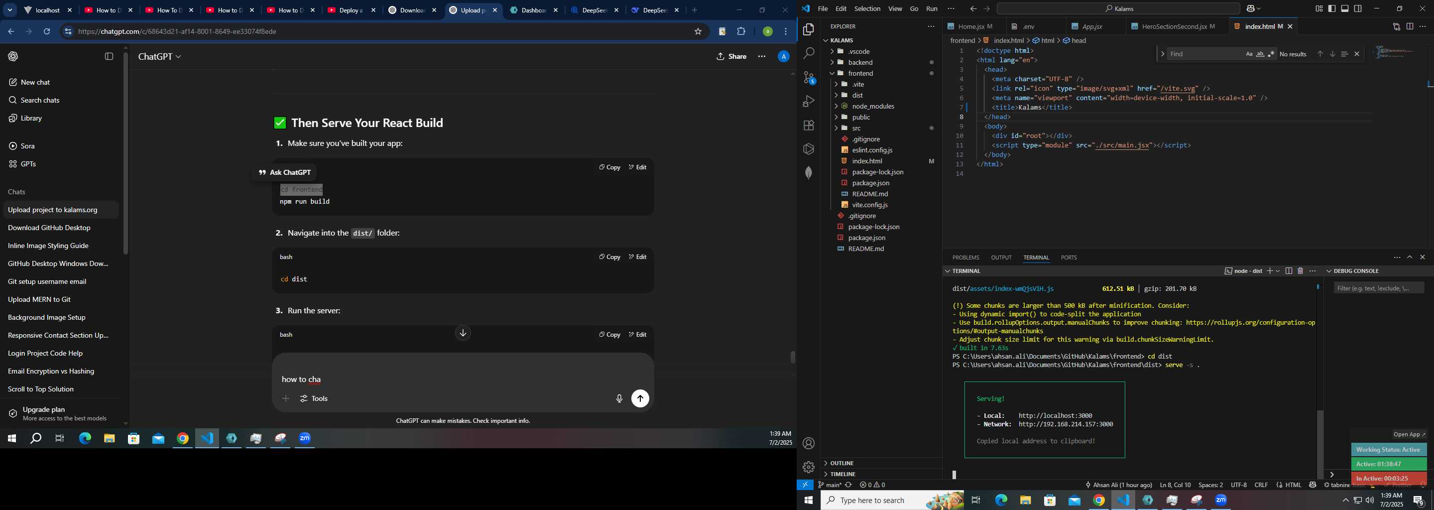Open VS Code Accounts icon
Image resolution: width=1434 pixels, height=510 pixels.
pyautogui.click(x=808, y=444)
